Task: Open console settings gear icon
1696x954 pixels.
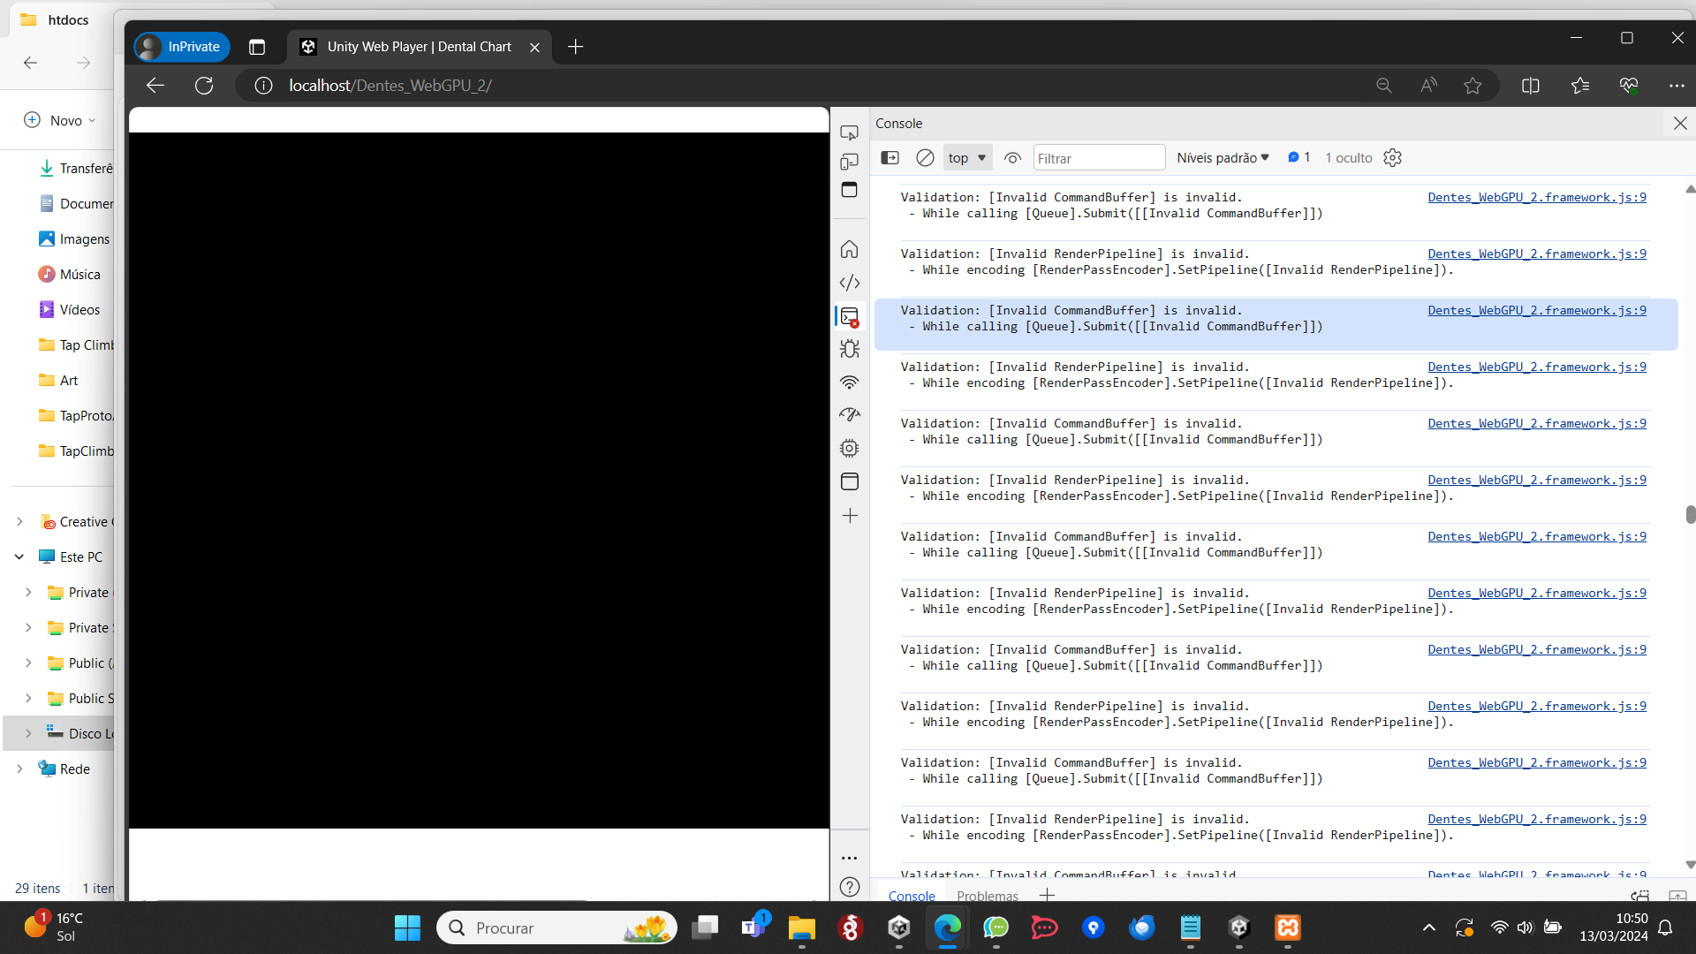Action: 1392,158
